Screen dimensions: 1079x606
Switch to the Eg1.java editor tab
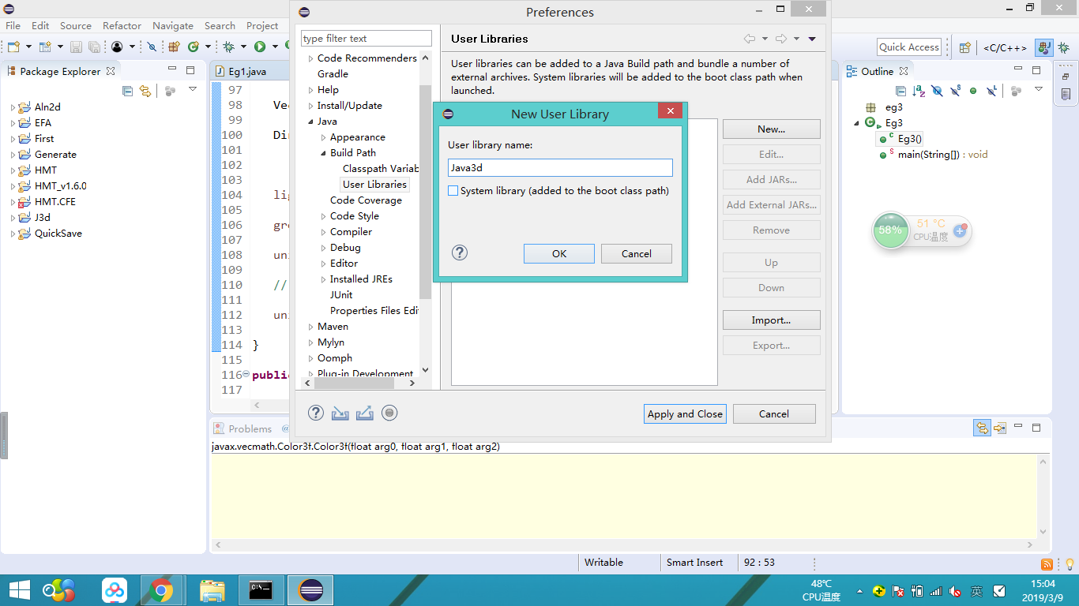click(247, 70)
